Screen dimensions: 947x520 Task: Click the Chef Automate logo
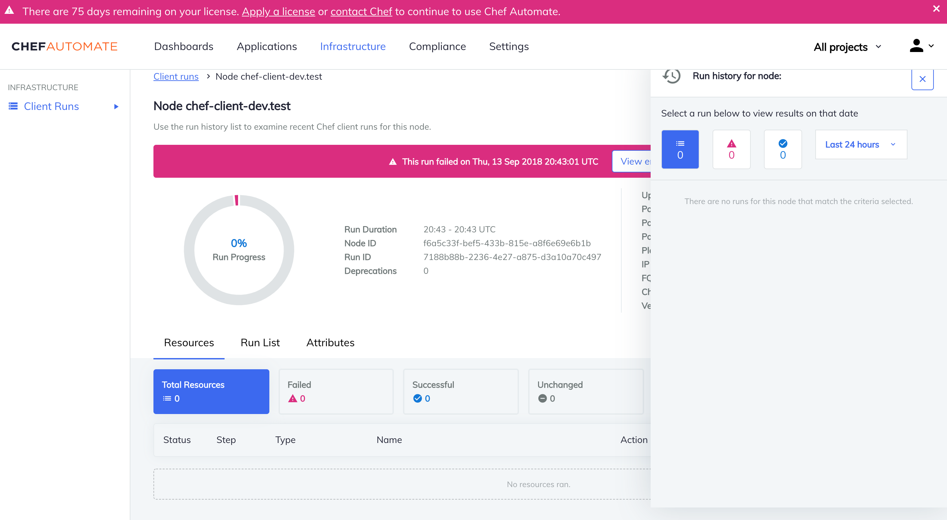click(64, 46)
